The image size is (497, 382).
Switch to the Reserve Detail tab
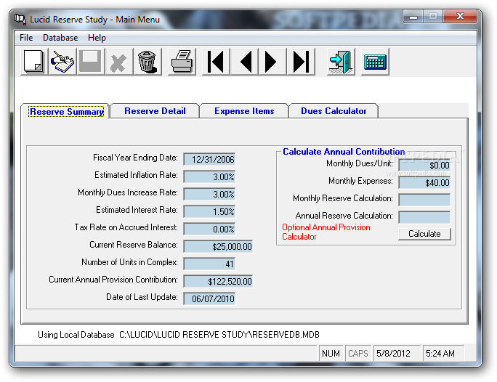pyautogui.click(x=155, y=111)
